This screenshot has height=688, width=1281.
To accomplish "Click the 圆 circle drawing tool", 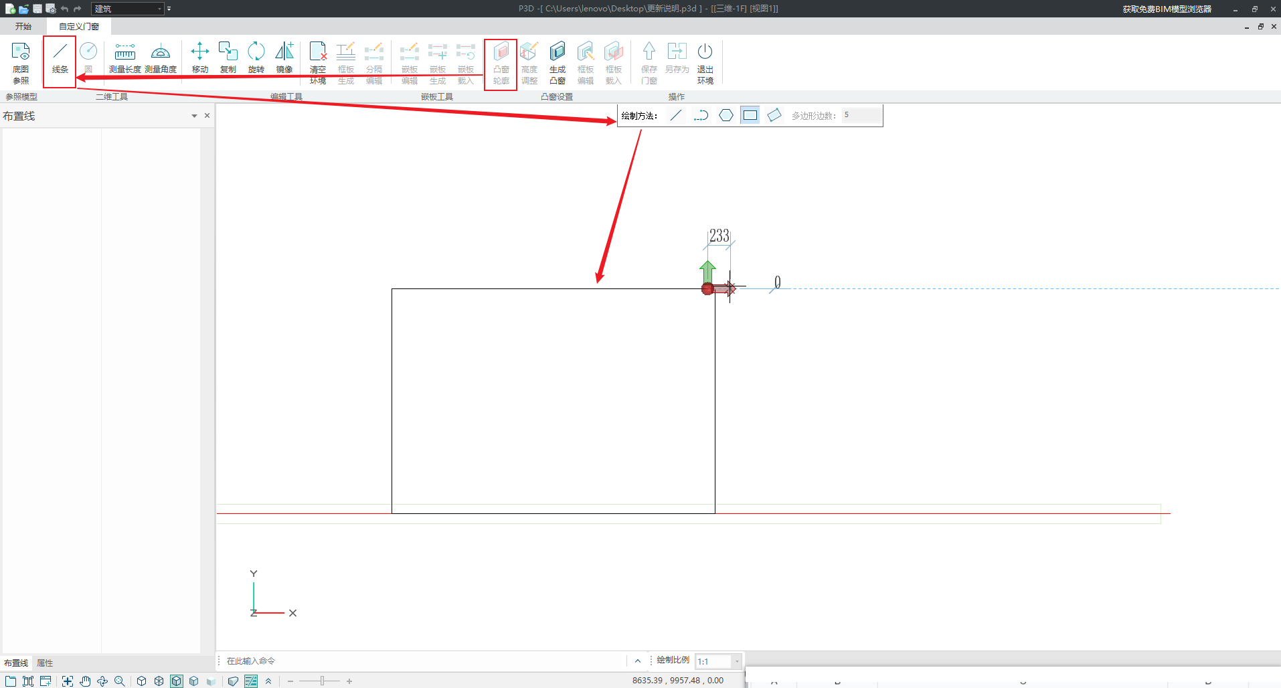I will (88, 58).
